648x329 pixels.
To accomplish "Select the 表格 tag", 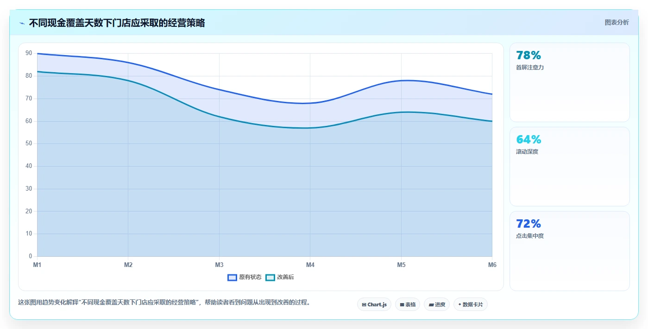I will pyautogui.click(x=408, y=304).
